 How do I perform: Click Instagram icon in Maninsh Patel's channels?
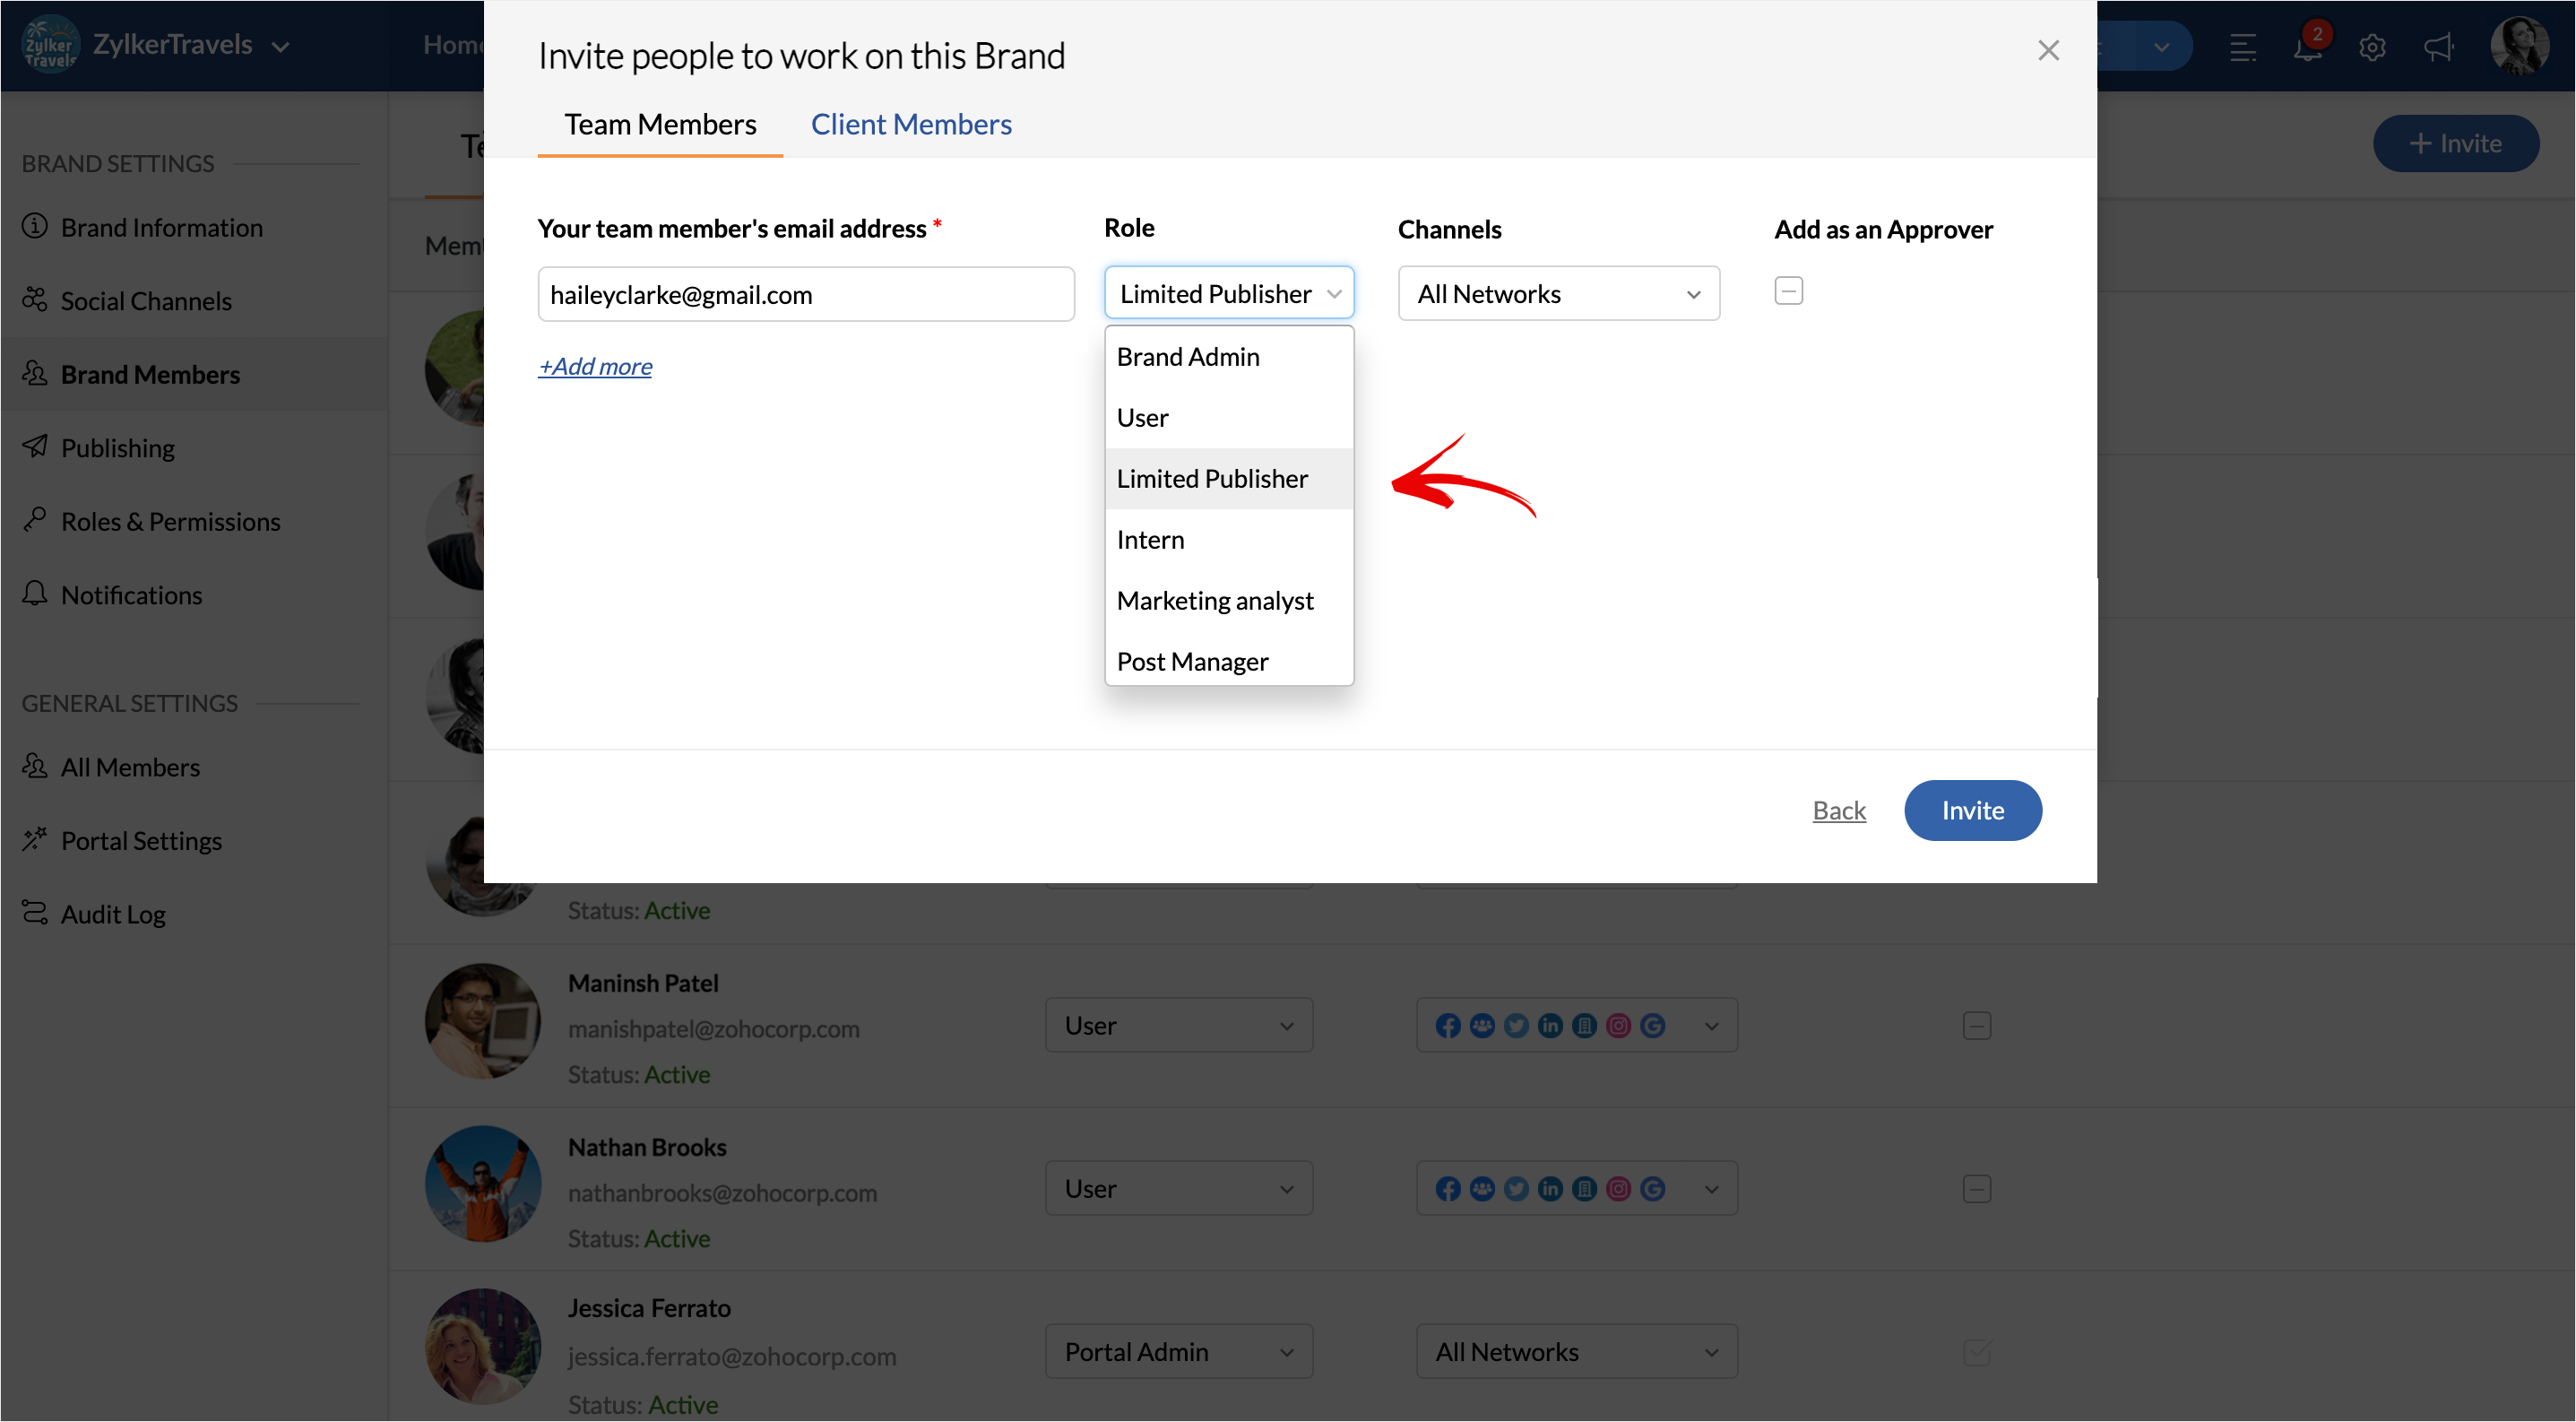[1618, 1026]
